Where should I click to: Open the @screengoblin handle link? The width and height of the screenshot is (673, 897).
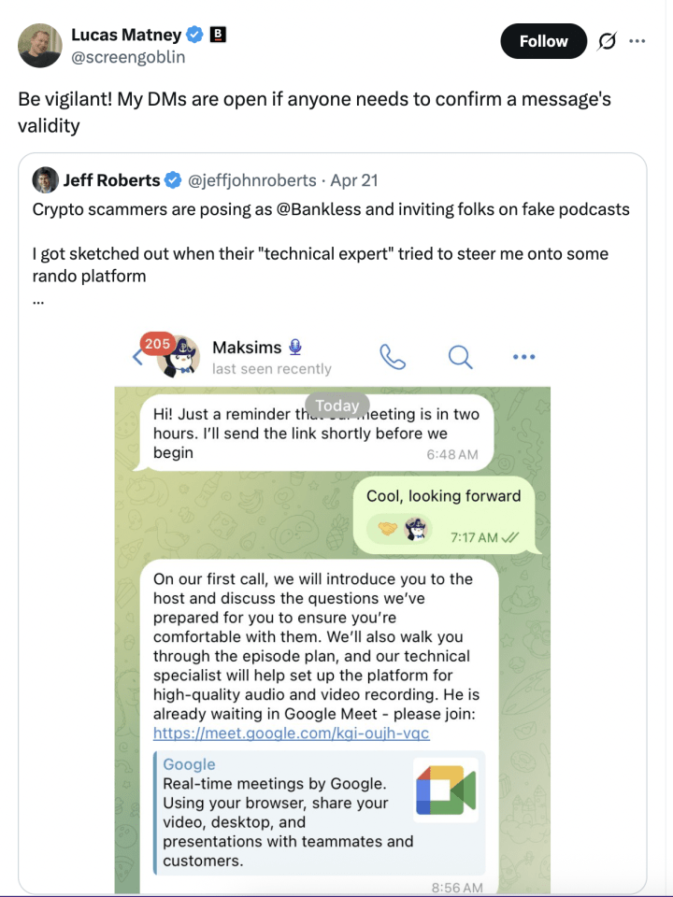click(x=128, y=58)
